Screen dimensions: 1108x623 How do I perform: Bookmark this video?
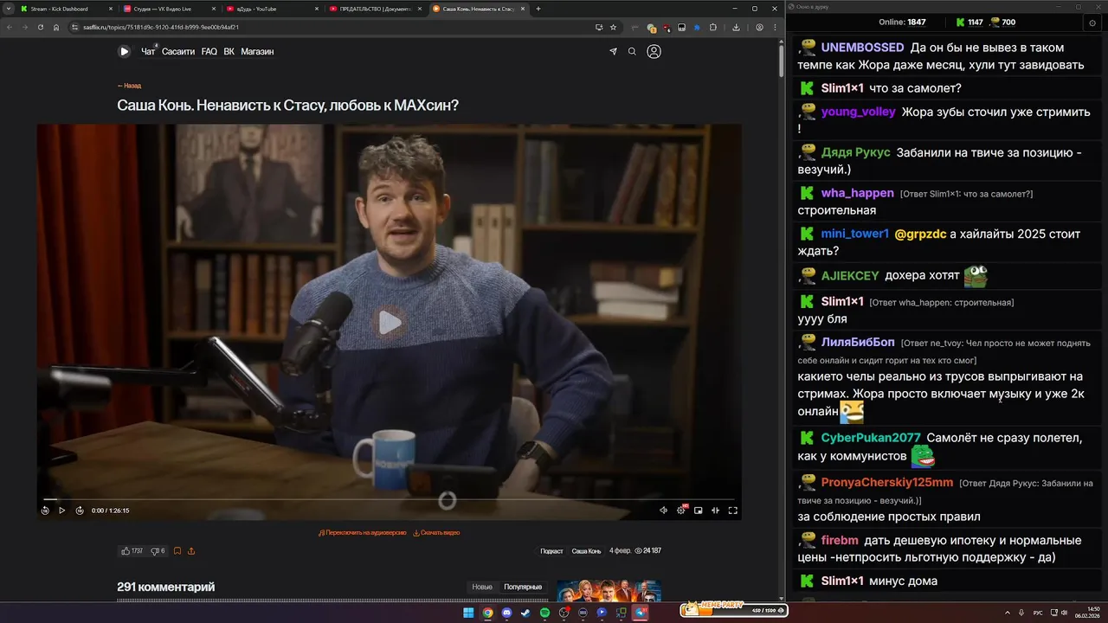click(177, 551)
